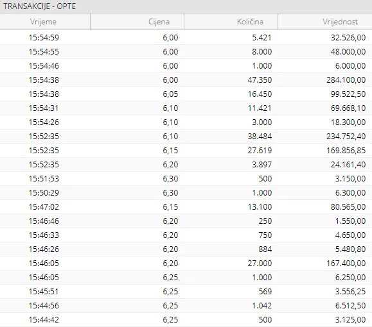Click the Količina column header
Screen dimensions: 372x327
point(231,22)
